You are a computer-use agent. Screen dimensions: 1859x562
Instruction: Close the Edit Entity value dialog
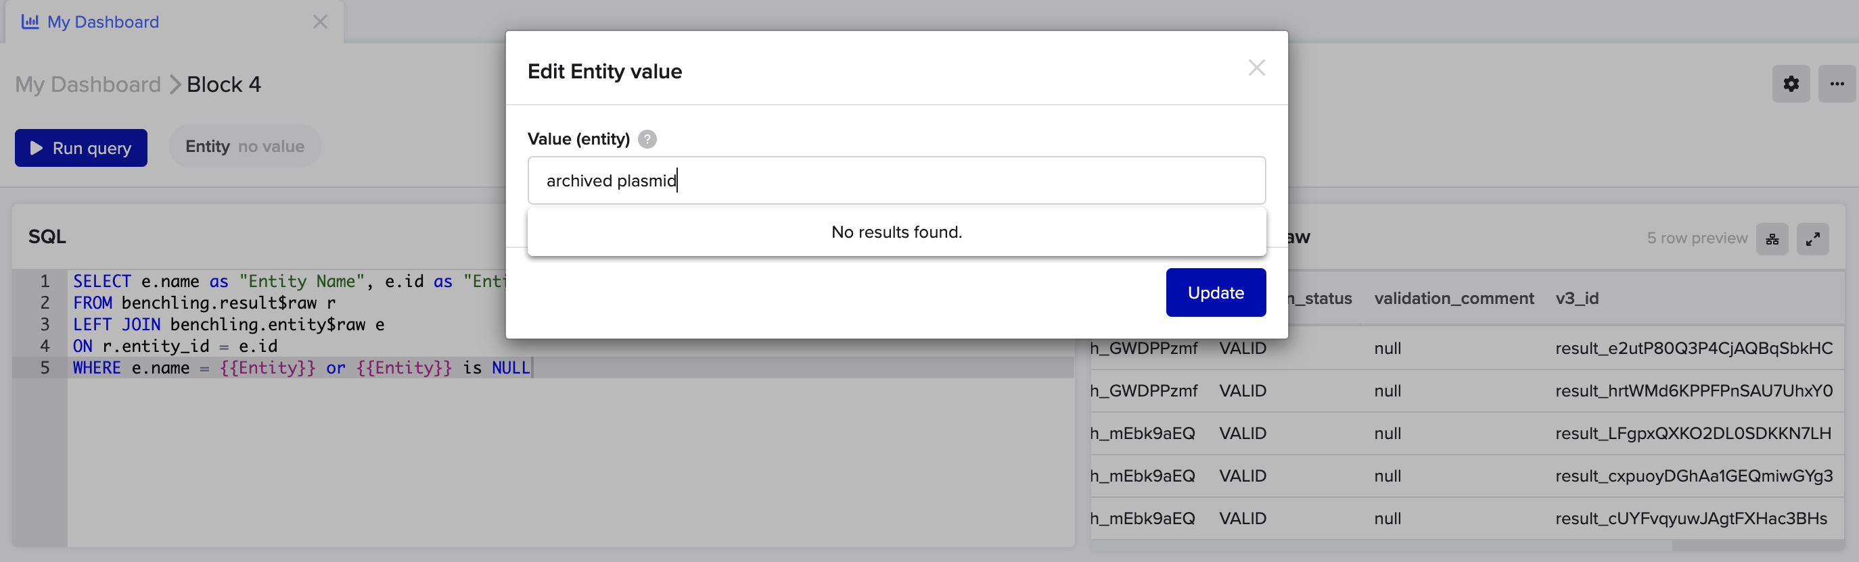1256,68
